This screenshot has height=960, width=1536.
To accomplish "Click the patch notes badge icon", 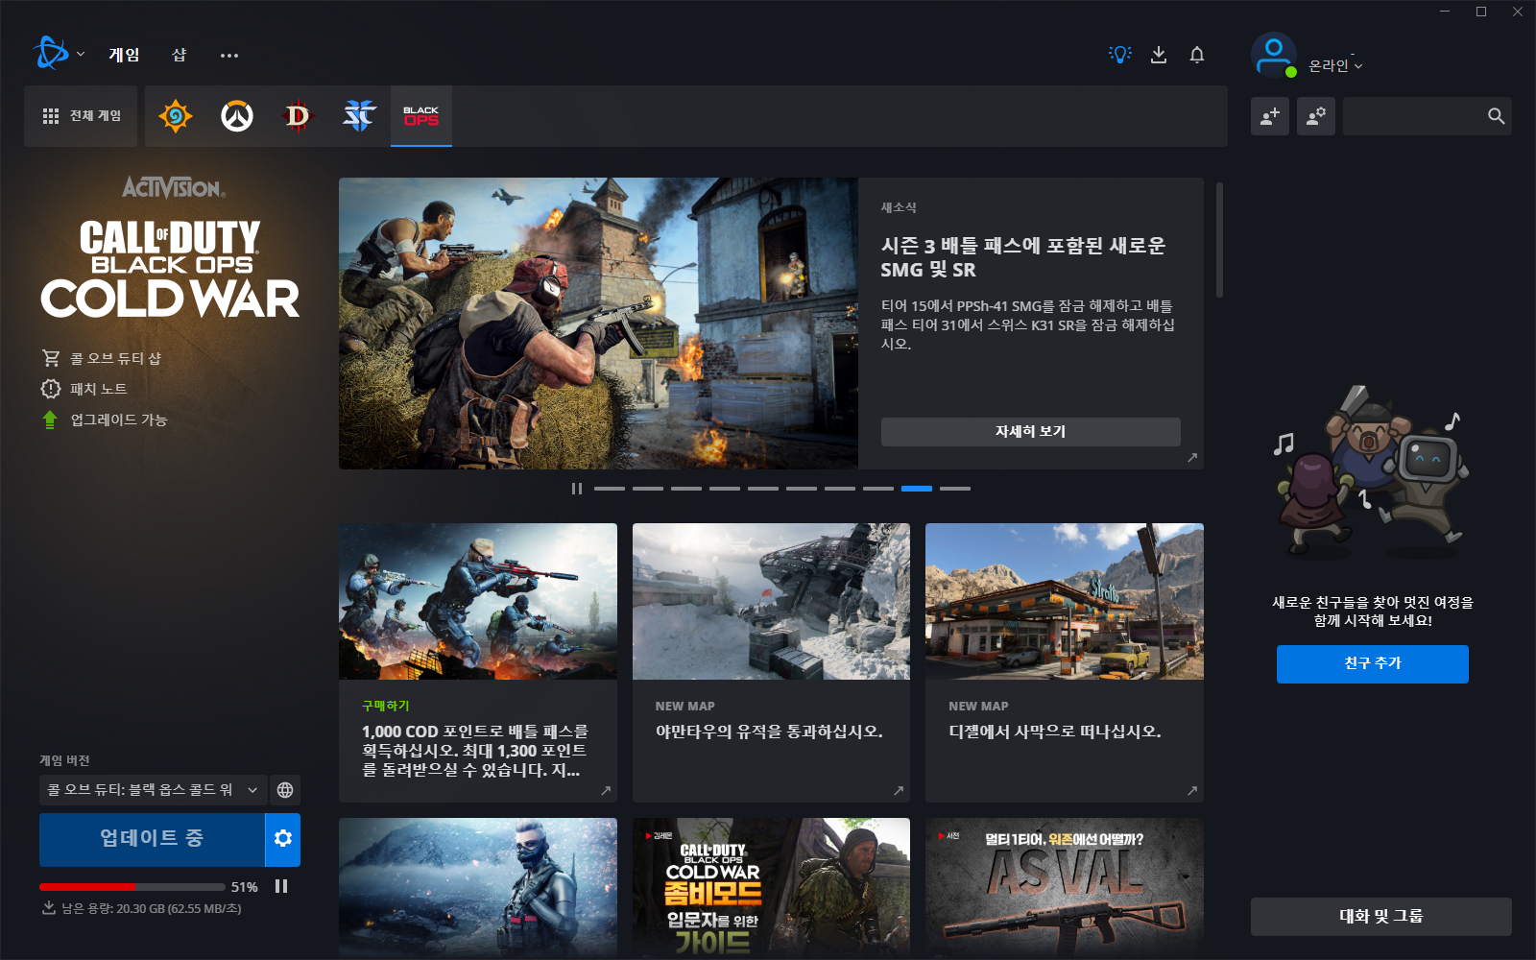I will (x=51, y=389).
